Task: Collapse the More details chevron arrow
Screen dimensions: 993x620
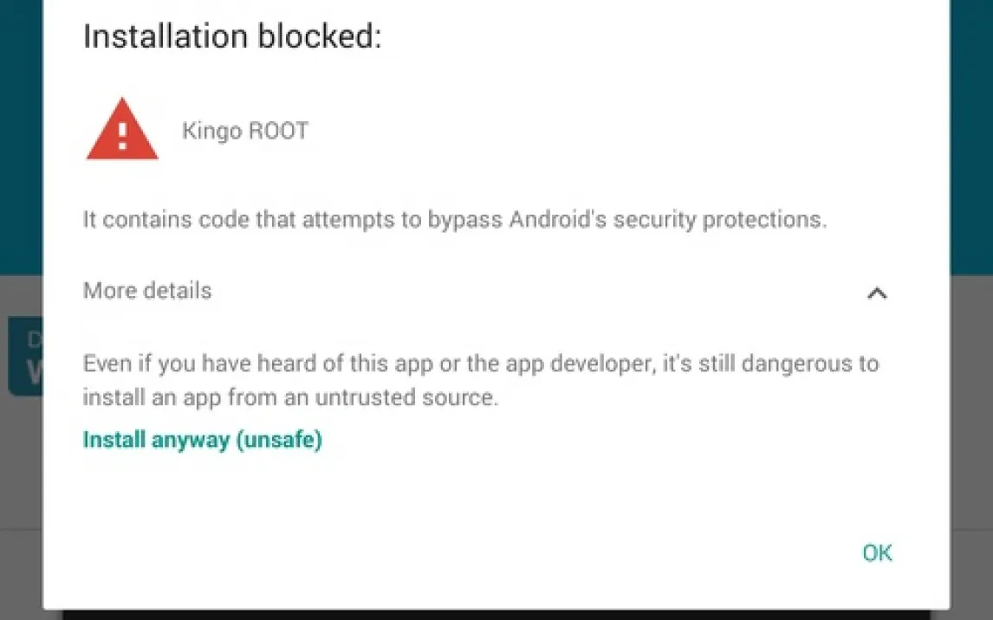Action: 877,293
